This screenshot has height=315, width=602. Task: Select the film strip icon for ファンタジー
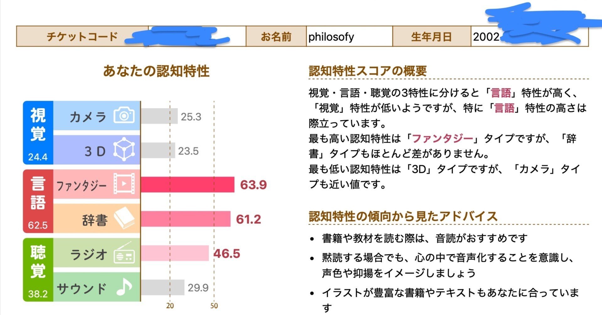124,184
